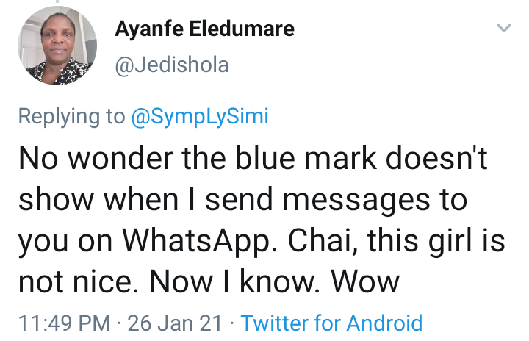Viewport: 529px width, 341px height.
Task: Click the word 'Chai' in the tweet
Action: (318, 242)
